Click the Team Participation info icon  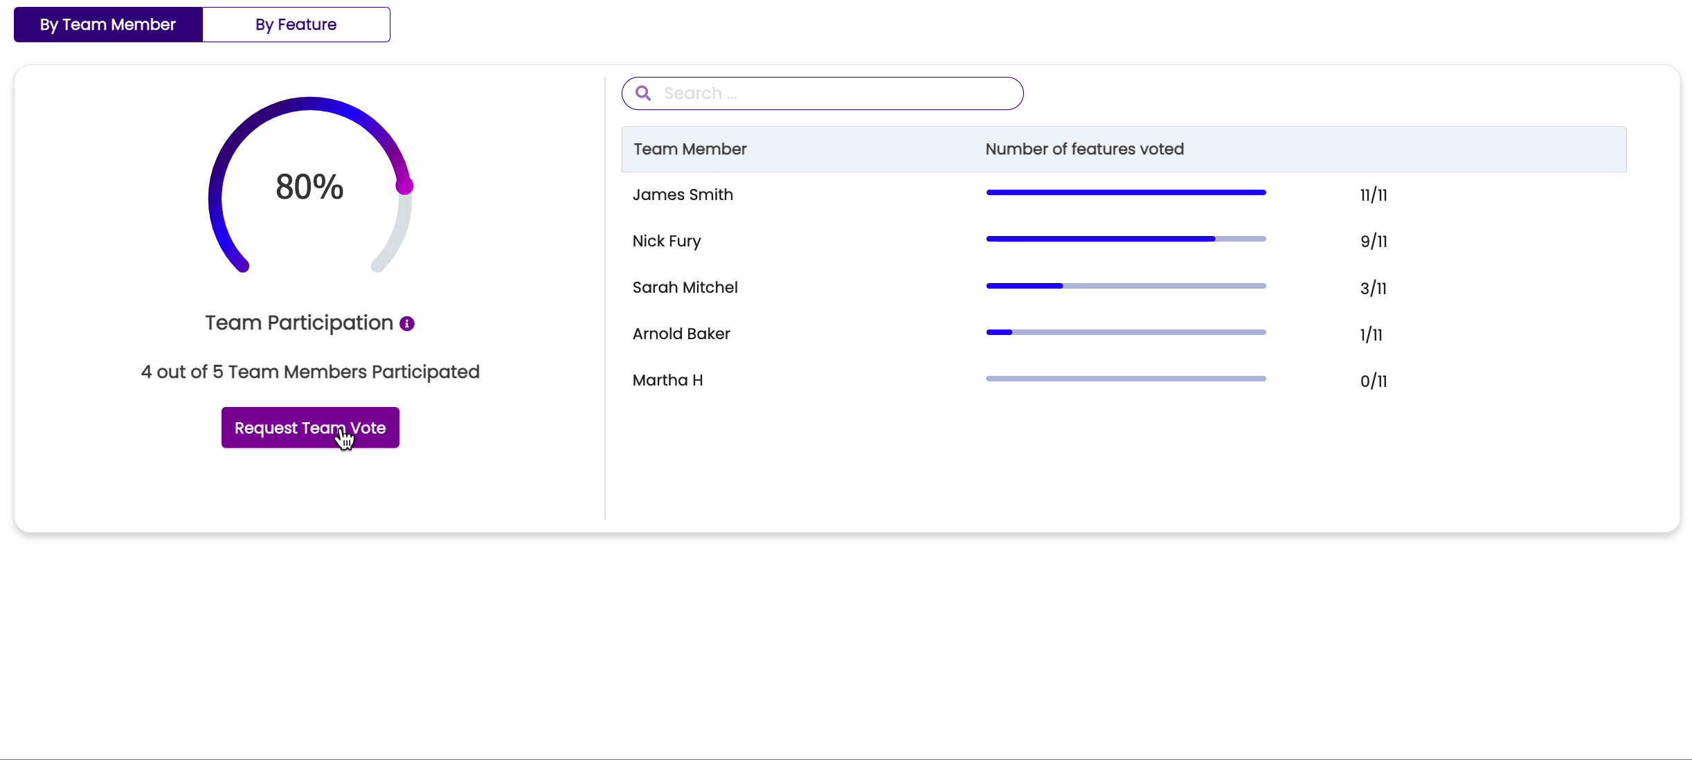(x=407, y=323)
